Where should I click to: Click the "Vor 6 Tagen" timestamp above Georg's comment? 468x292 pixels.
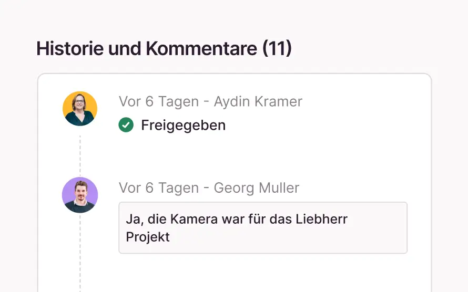[158, 187]
